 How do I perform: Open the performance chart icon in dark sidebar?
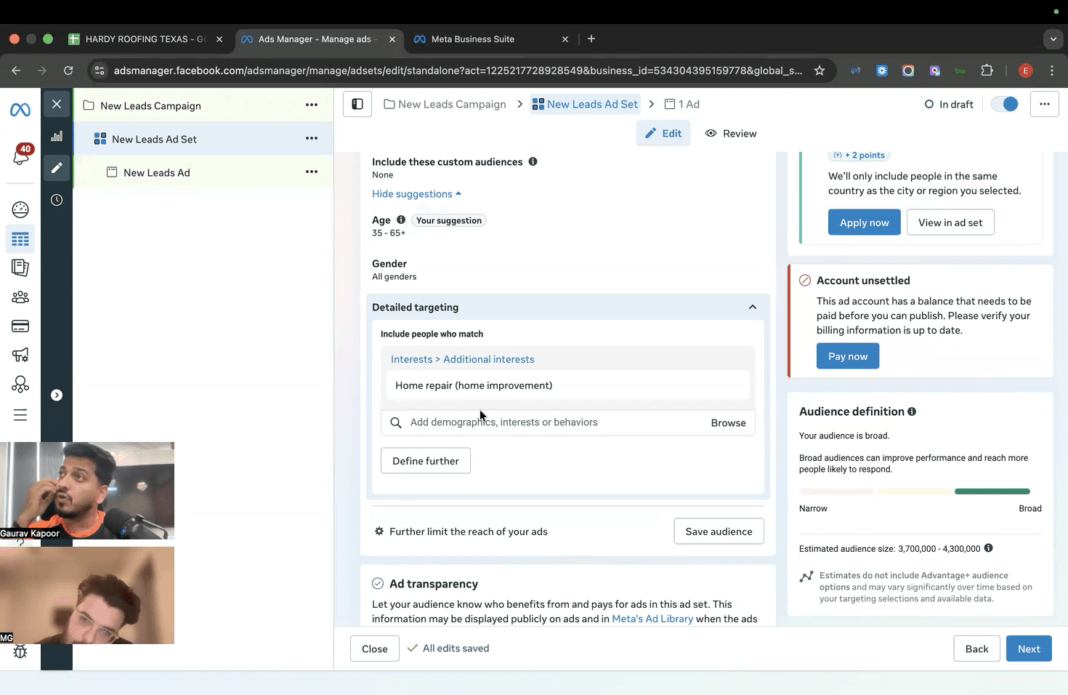57,136
